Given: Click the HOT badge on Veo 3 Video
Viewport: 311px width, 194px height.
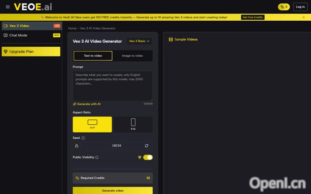Looking at the screenshot, I should coord(57,26).
